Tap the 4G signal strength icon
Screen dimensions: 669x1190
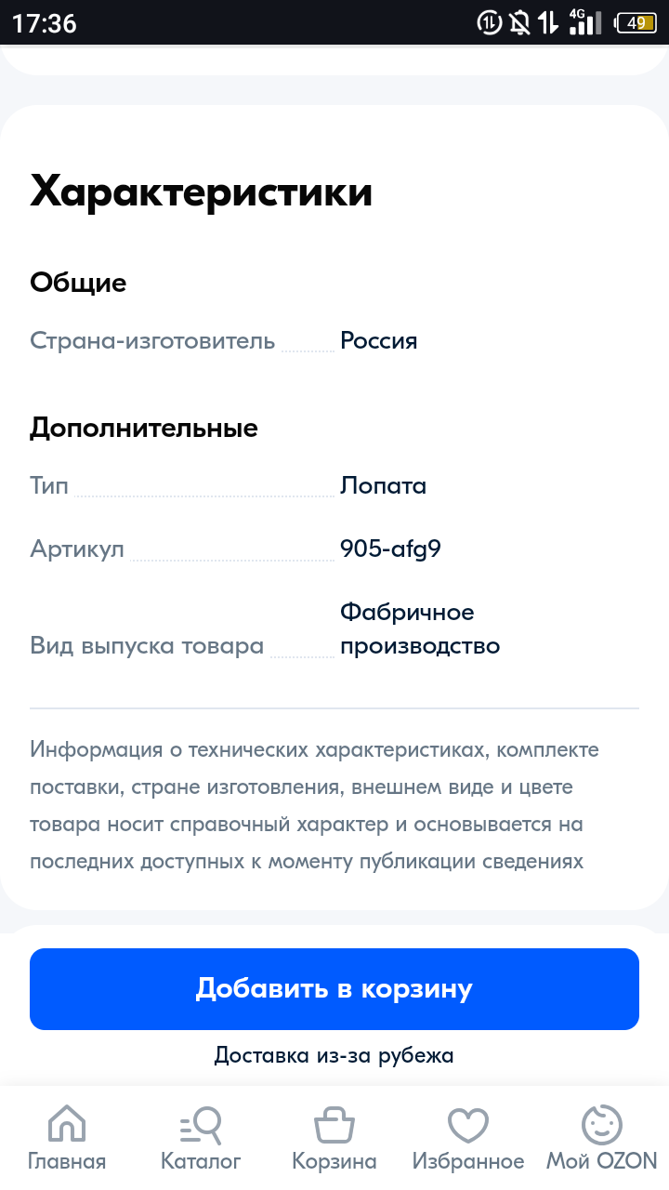click(584, 22)
